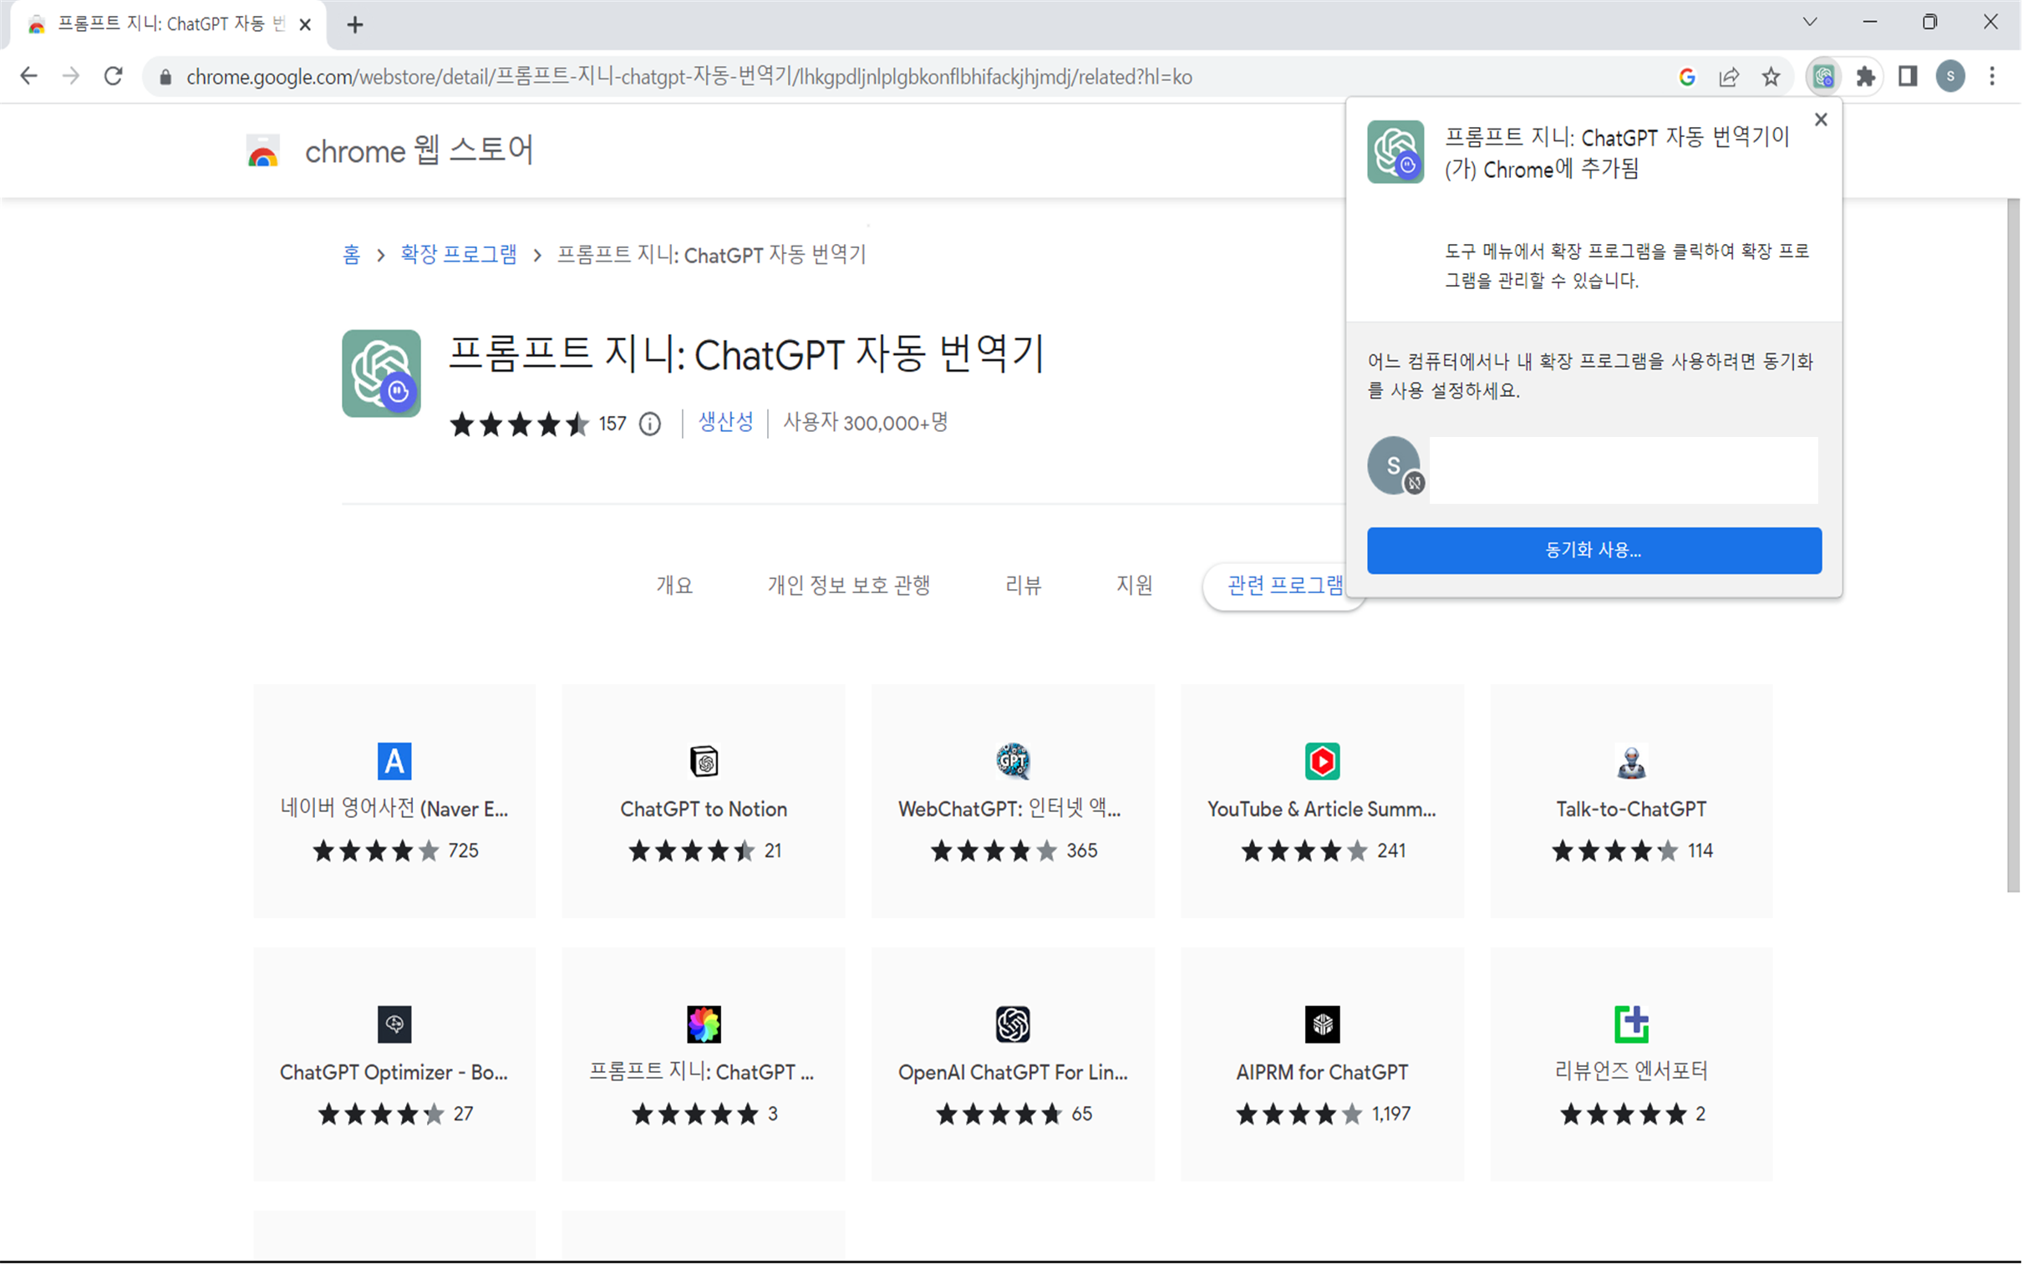
Task: Open the OpenAI ChatGPT For Lin... title
Action: pyautogui.click(x=1014, y=1073)
